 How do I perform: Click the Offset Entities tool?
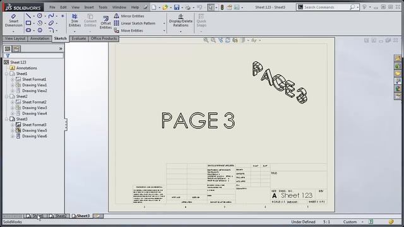pos(105,23)
